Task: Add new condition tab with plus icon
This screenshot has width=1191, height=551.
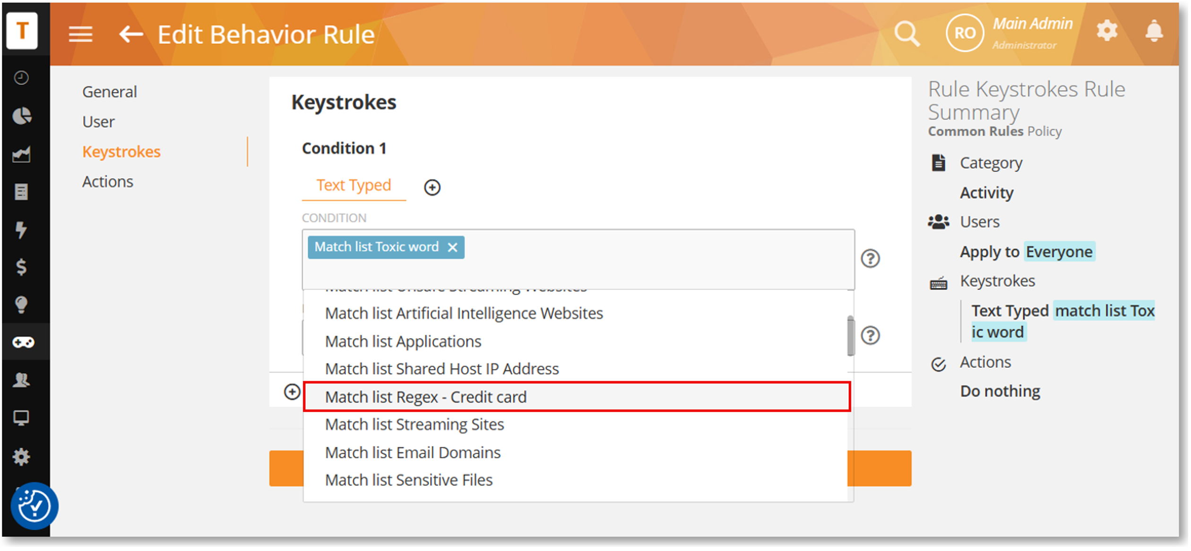Action: click(432, 187)
